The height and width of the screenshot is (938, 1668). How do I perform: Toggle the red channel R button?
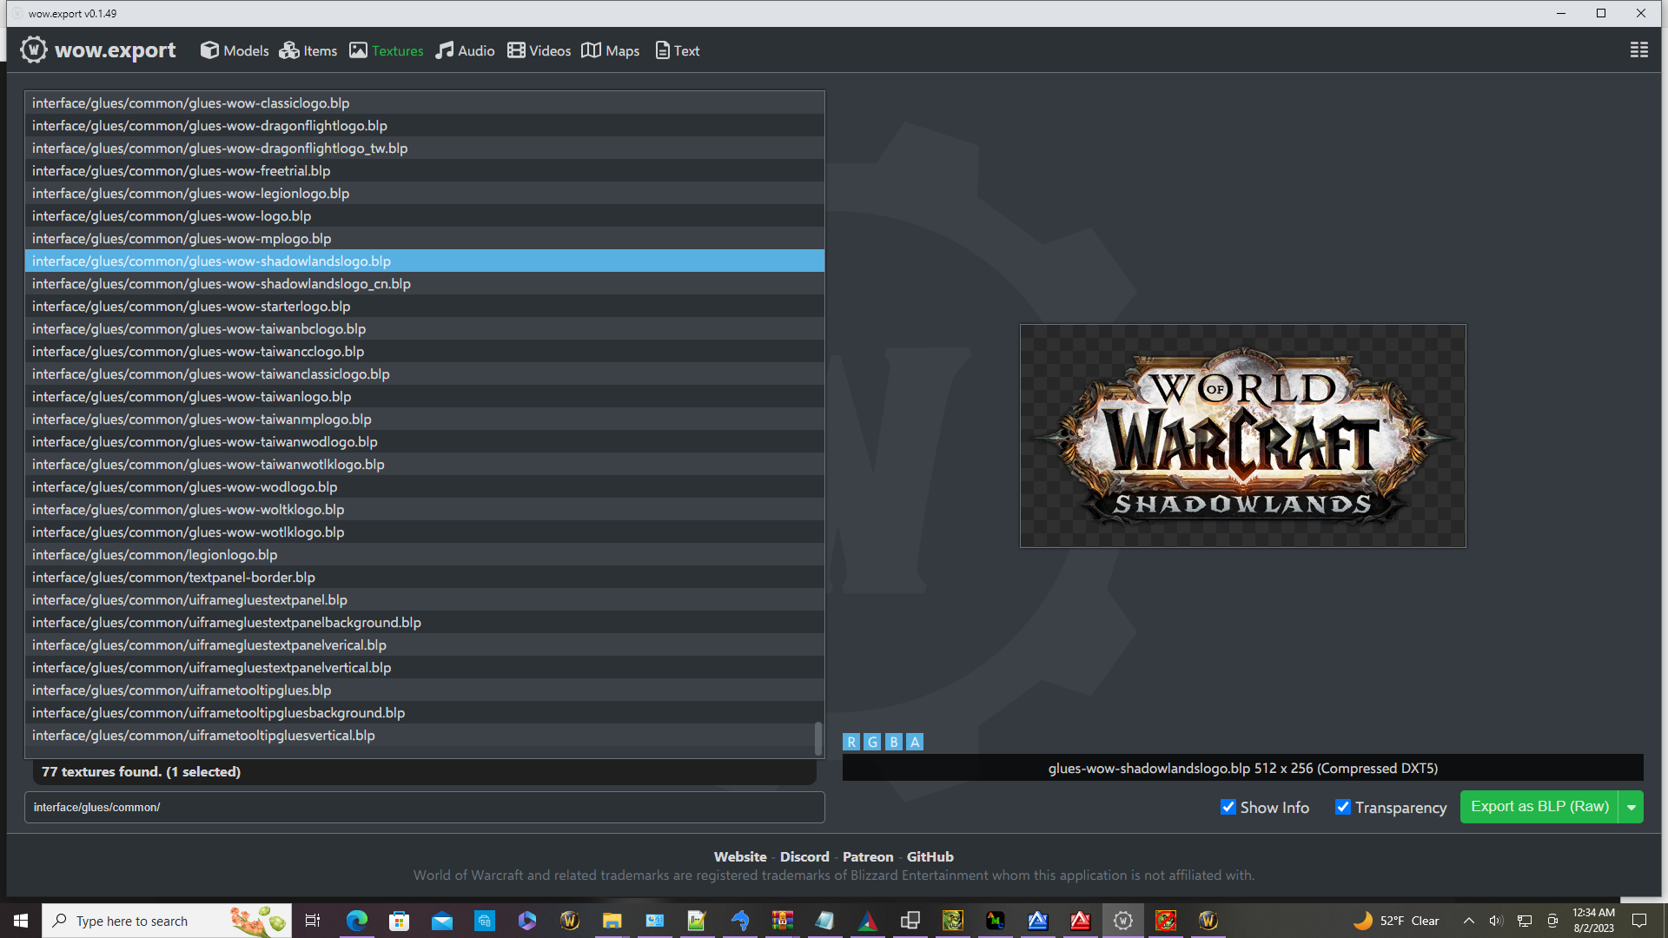point(851,742)
